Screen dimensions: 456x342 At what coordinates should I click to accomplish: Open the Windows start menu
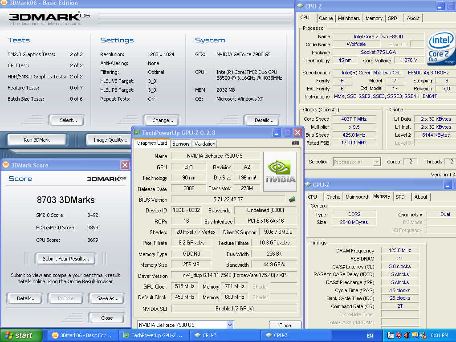21,335
